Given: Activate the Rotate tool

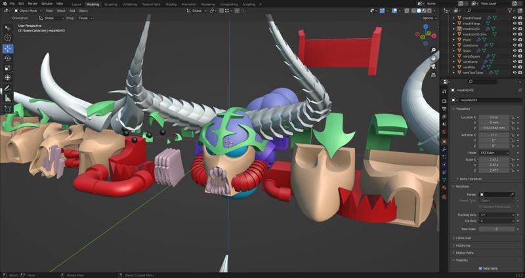Looking at the screenshot, I should 8,58.
